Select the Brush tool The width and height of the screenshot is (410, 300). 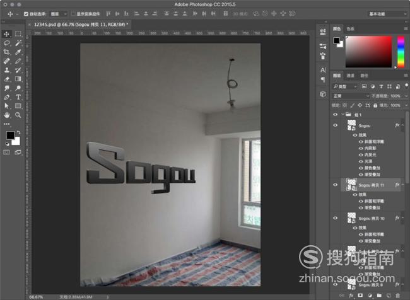(x=18, y=61)
